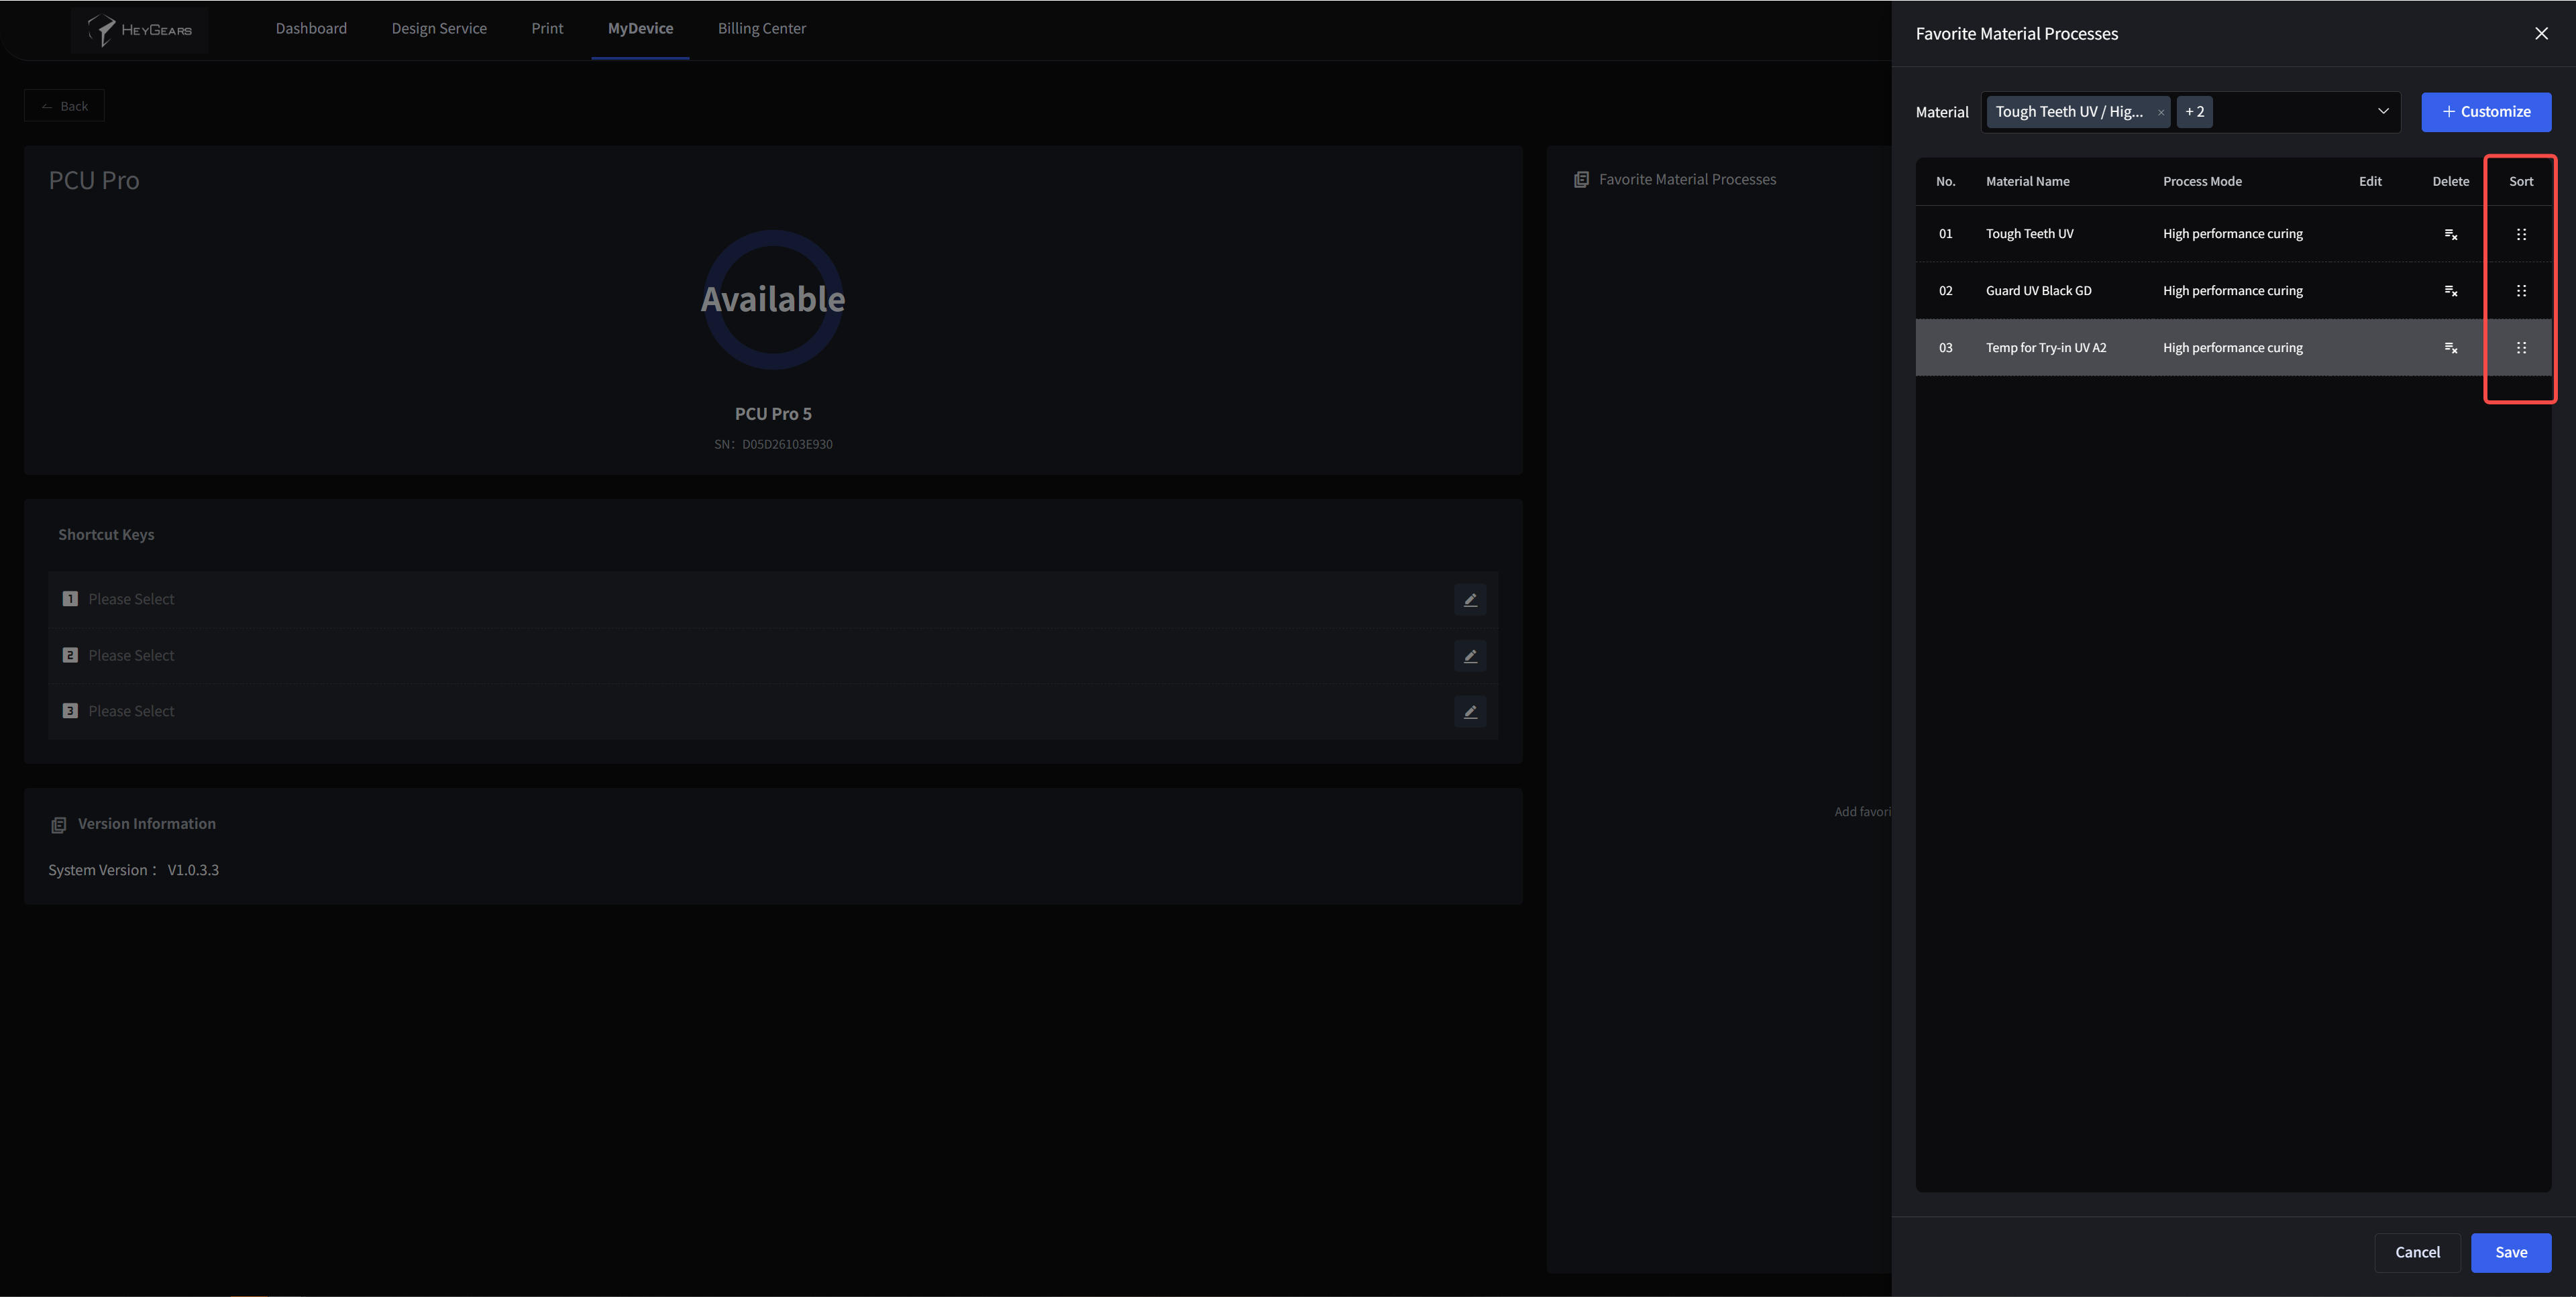The height and width of the screenshot is (1297, 2576).
Task: Click the sort handle for Tough Teeth UV
Action: (x=2521, y=234)
